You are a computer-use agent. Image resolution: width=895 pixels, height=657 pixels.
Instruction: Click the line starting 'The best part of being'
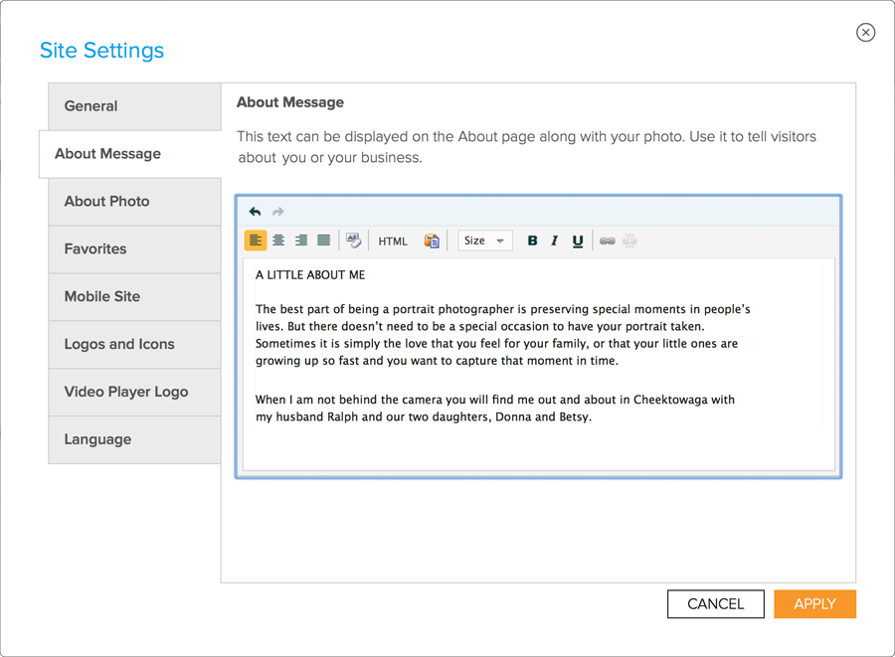503,309
